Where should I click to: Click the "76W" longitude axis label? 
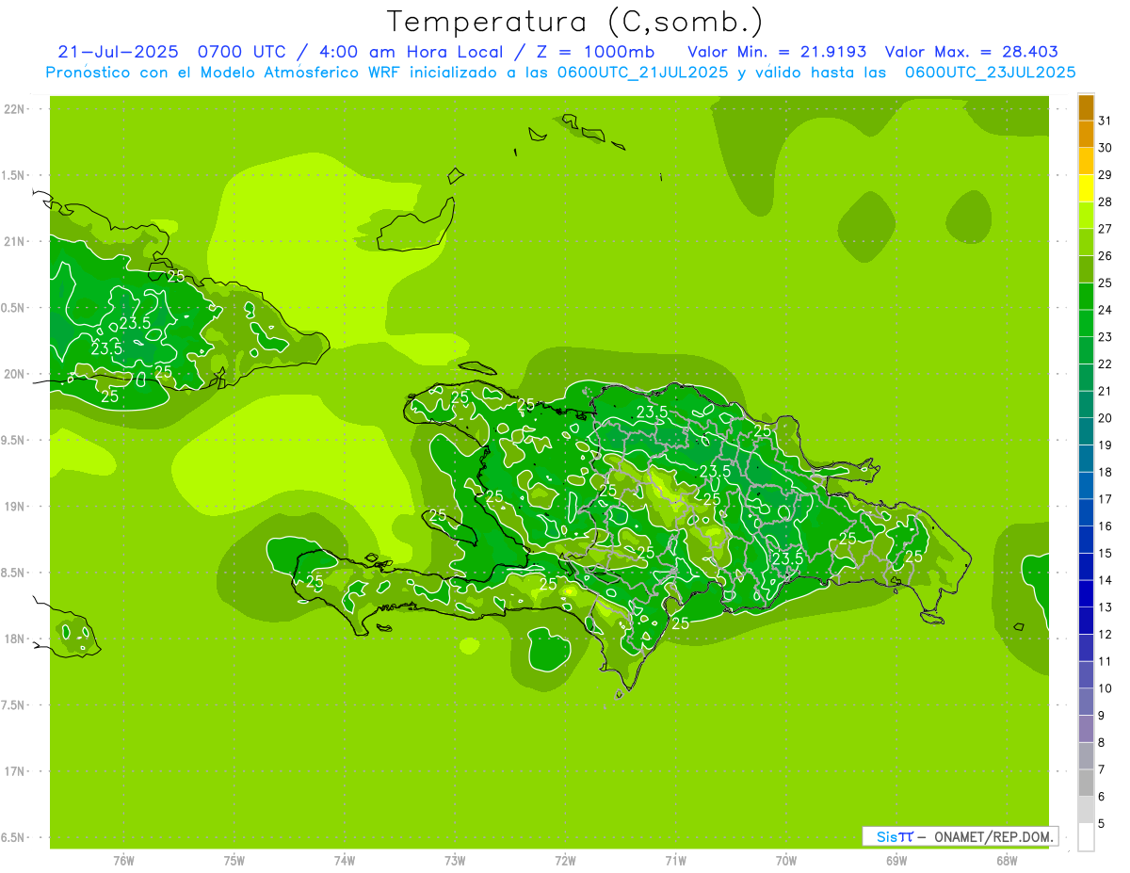tap(123, 860)
